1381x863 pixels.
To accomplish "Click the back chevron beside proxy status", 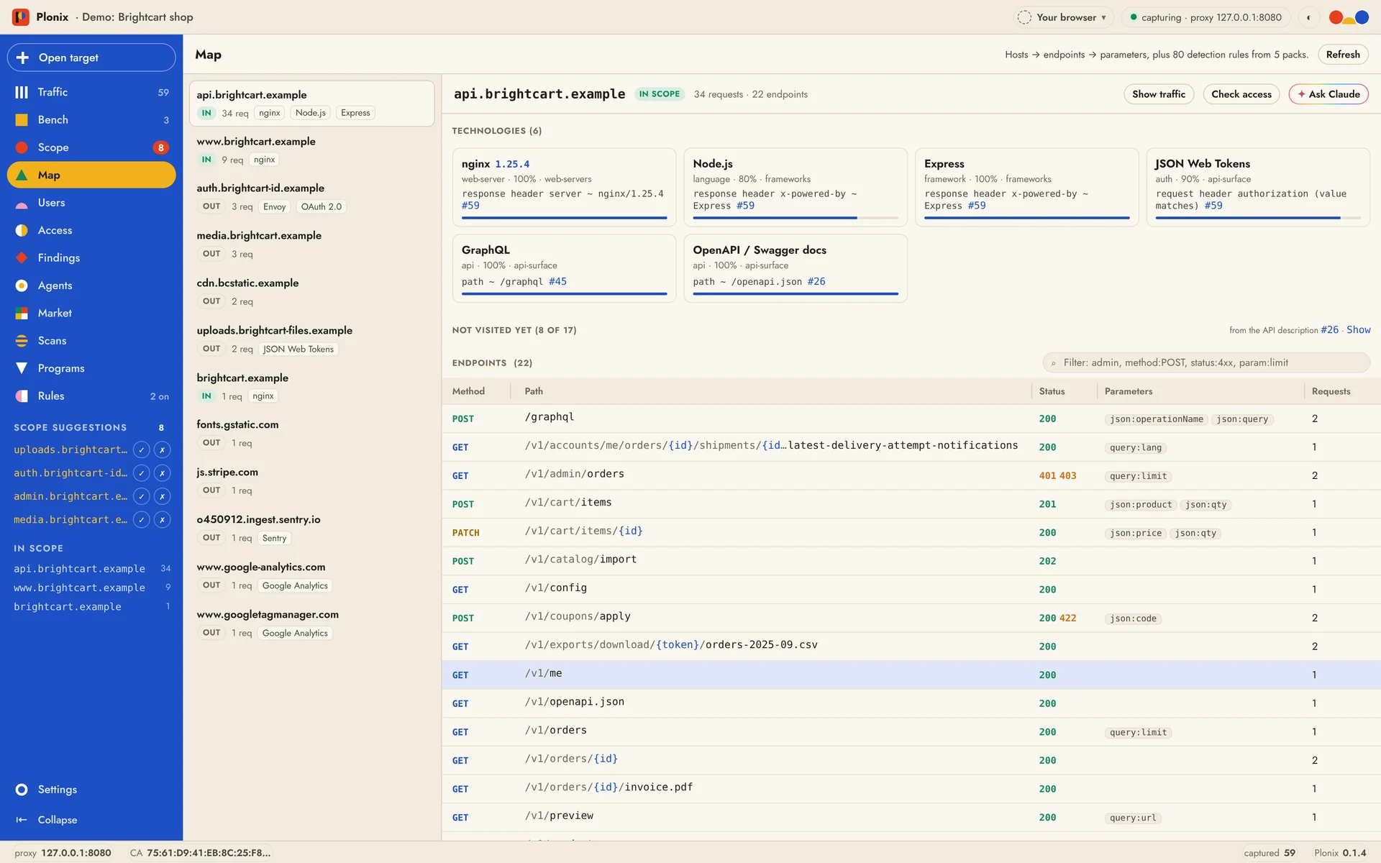I will click(x=1308, y=17).
